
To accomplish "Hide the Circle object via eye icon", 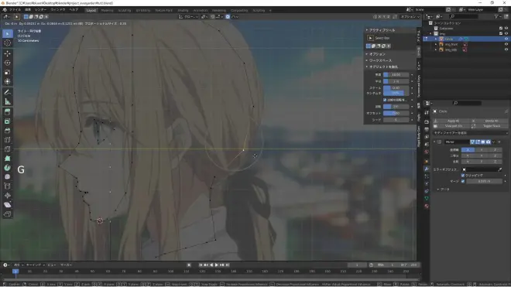I will click(x=506, y=39).
